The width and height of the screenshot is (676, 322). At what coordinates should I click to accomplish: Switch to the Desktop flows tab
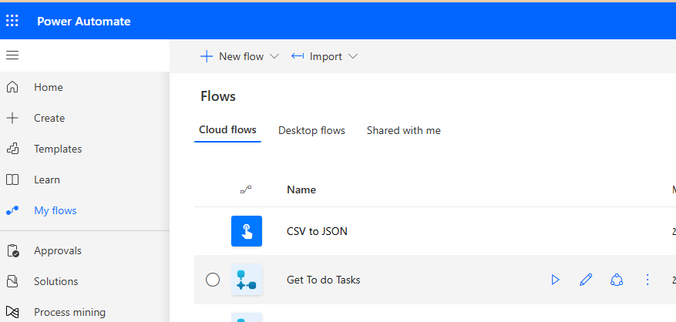click(311, 131)
